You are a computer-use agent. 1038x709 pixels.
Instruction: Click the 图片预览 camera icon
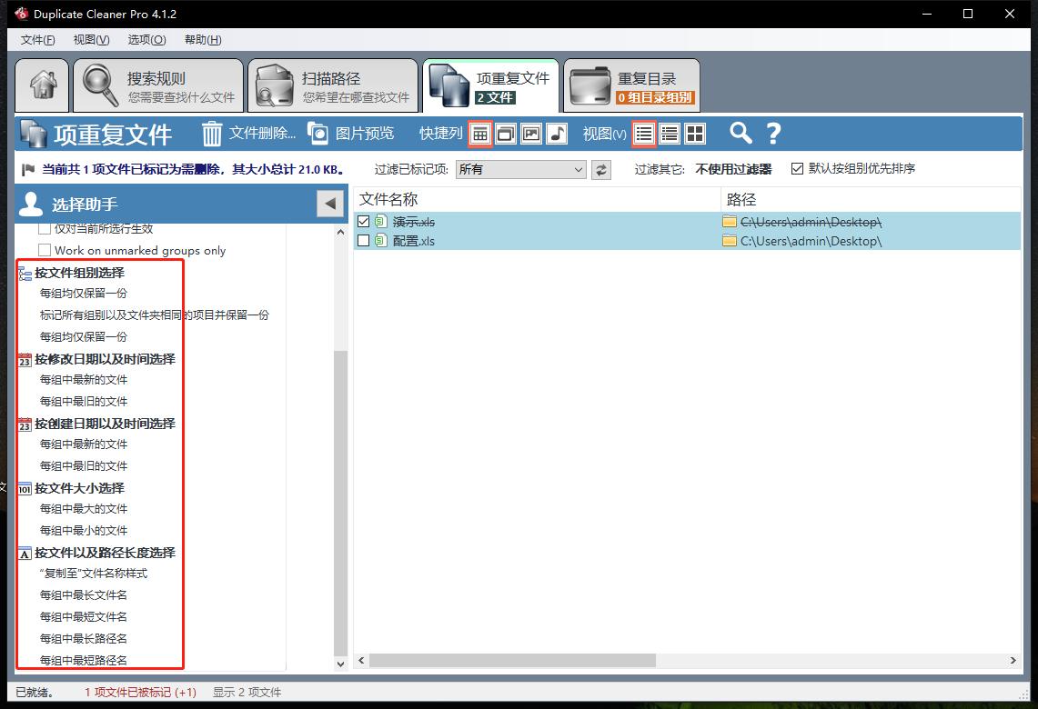[x=317, y=134]
